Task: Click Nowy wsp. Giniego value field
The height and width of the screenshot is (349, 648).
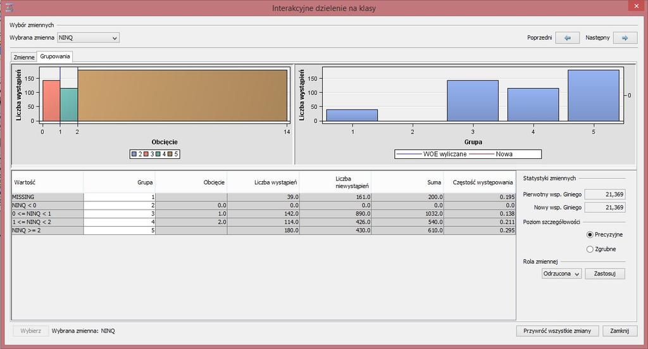Action: click(x=605, y=208)
